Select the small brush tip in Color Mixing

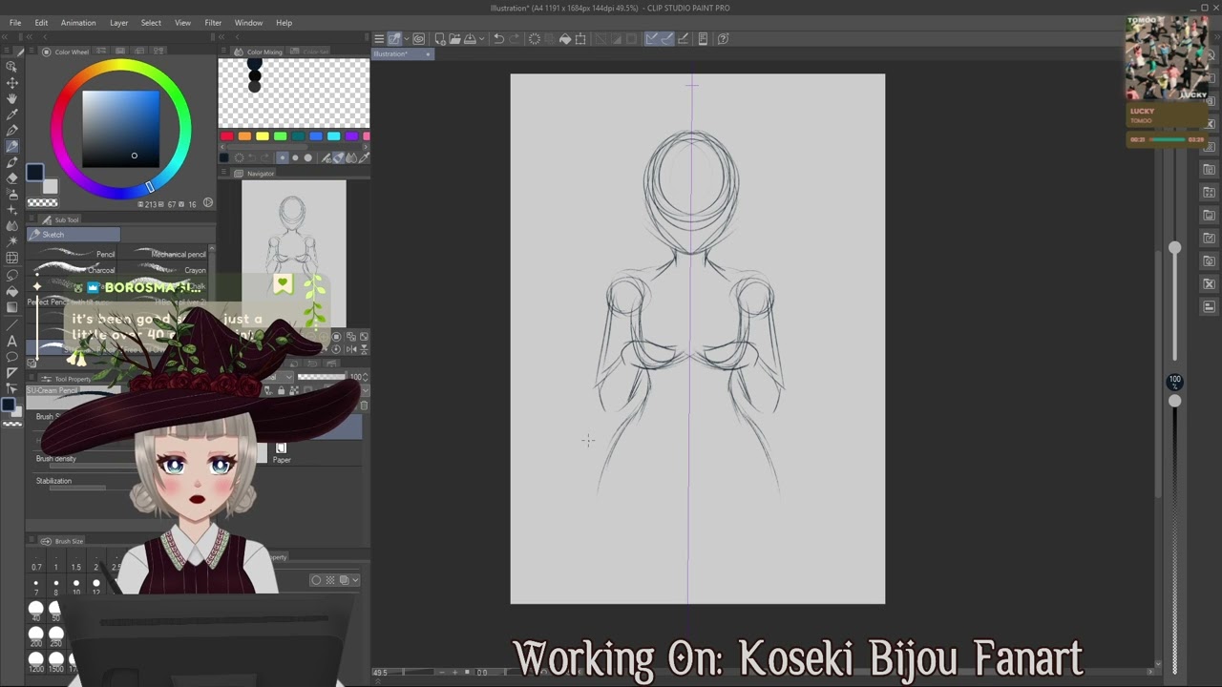[283, 157]
